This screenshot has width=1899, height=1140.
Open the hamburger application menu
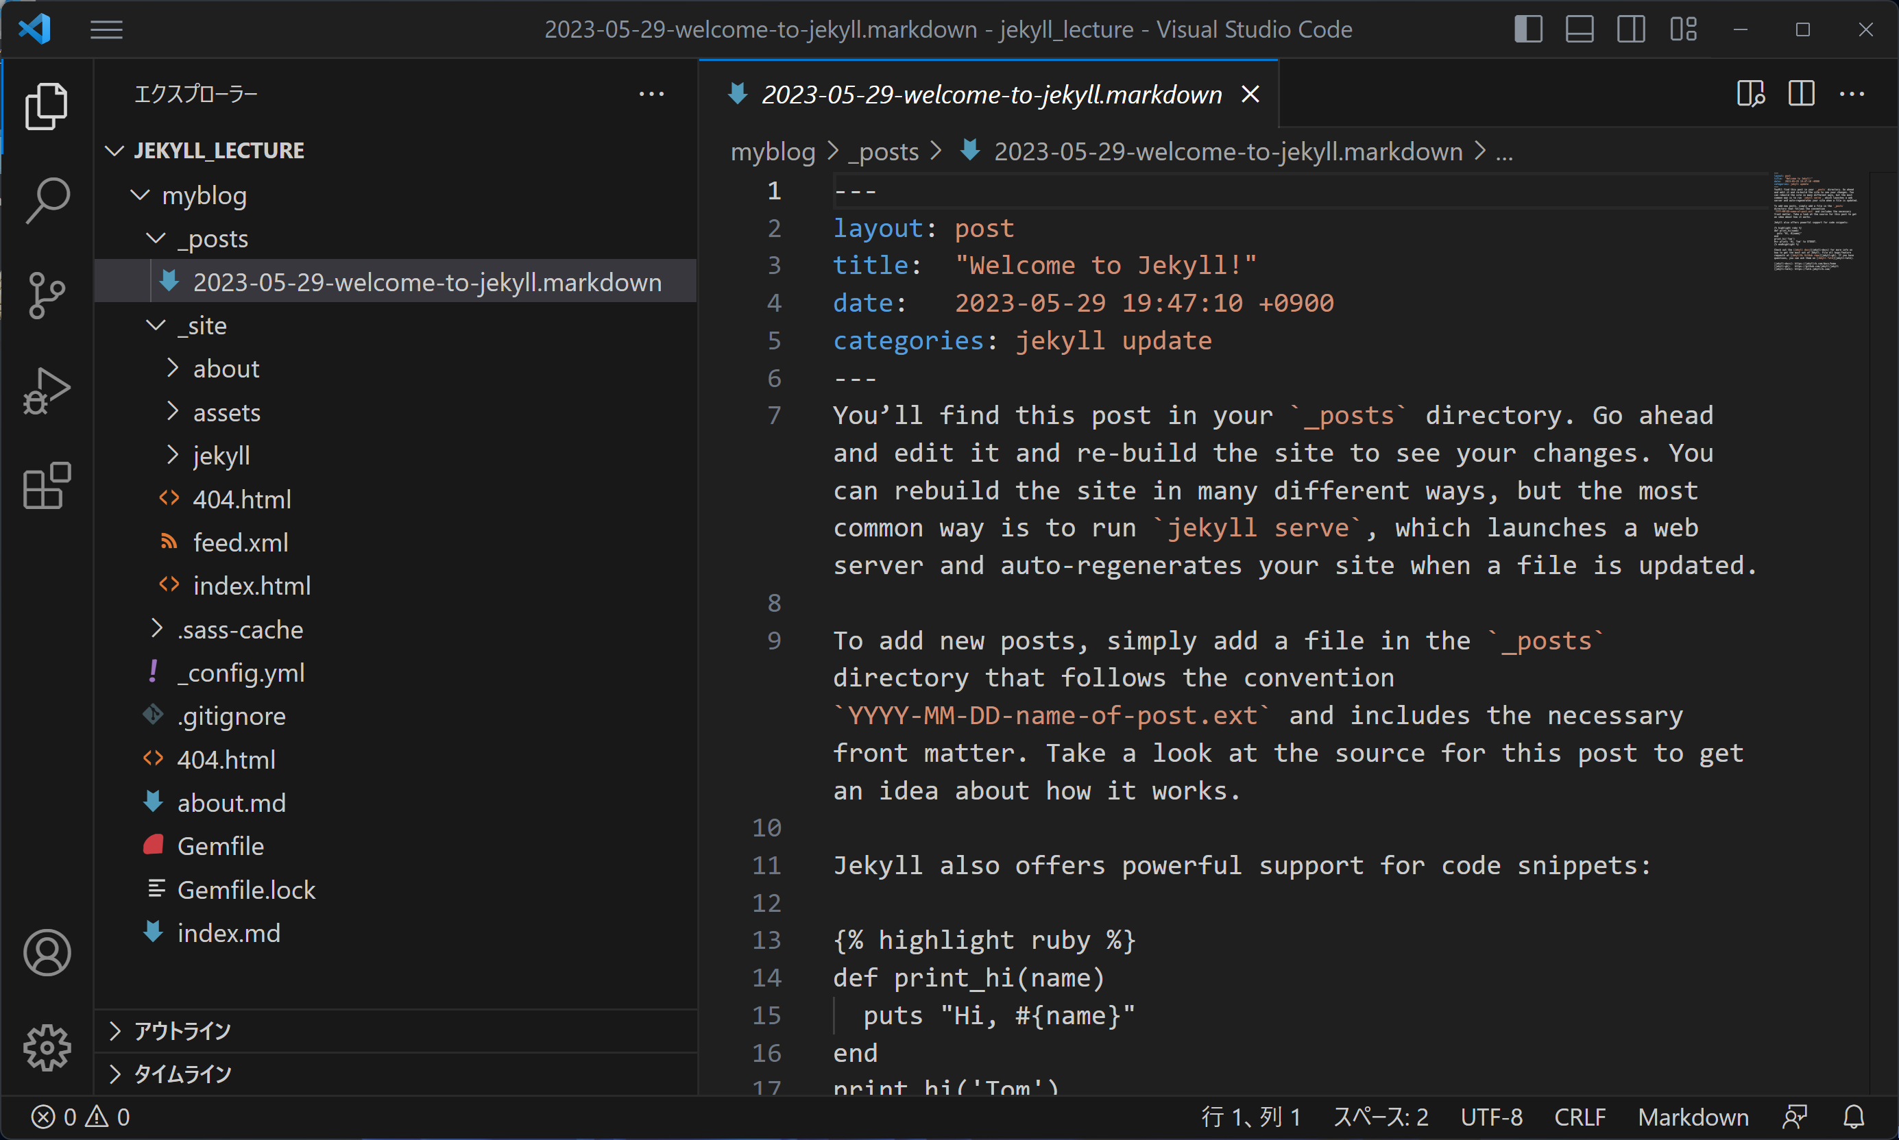tap(106, 30)
